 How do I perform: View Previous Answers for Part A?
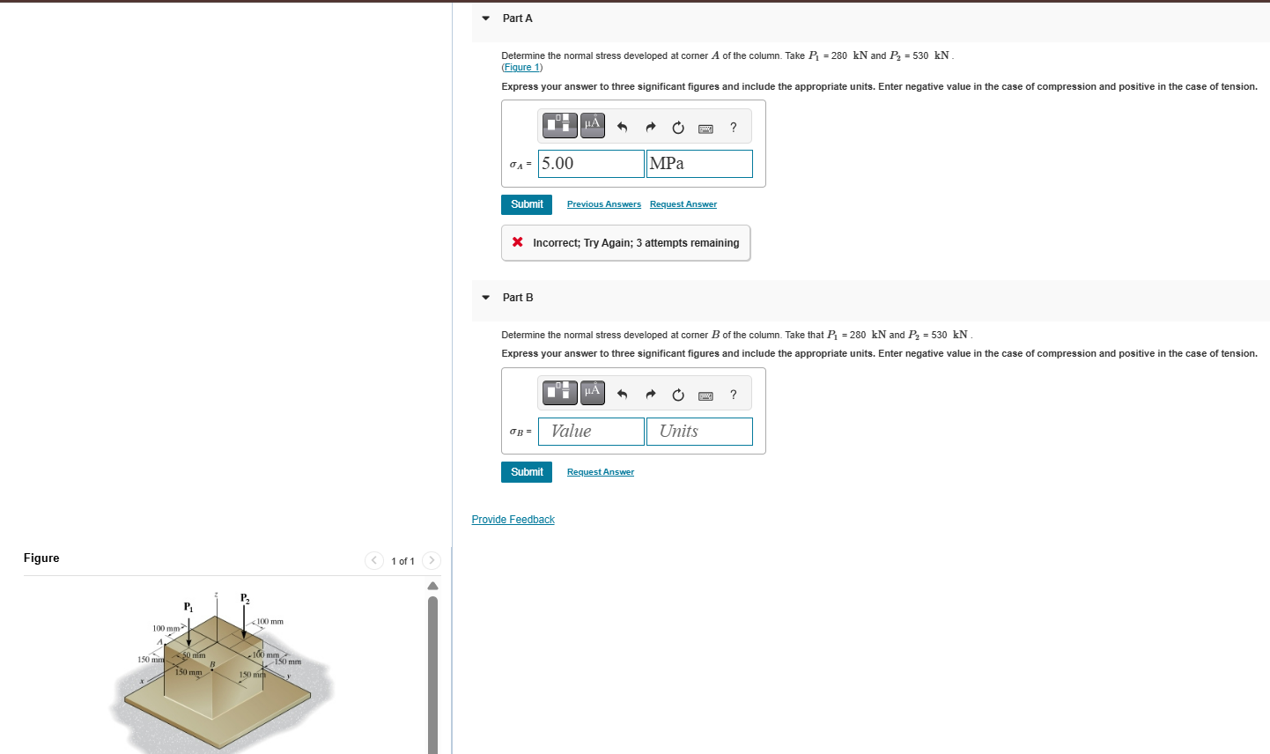[x=603, y=203]
